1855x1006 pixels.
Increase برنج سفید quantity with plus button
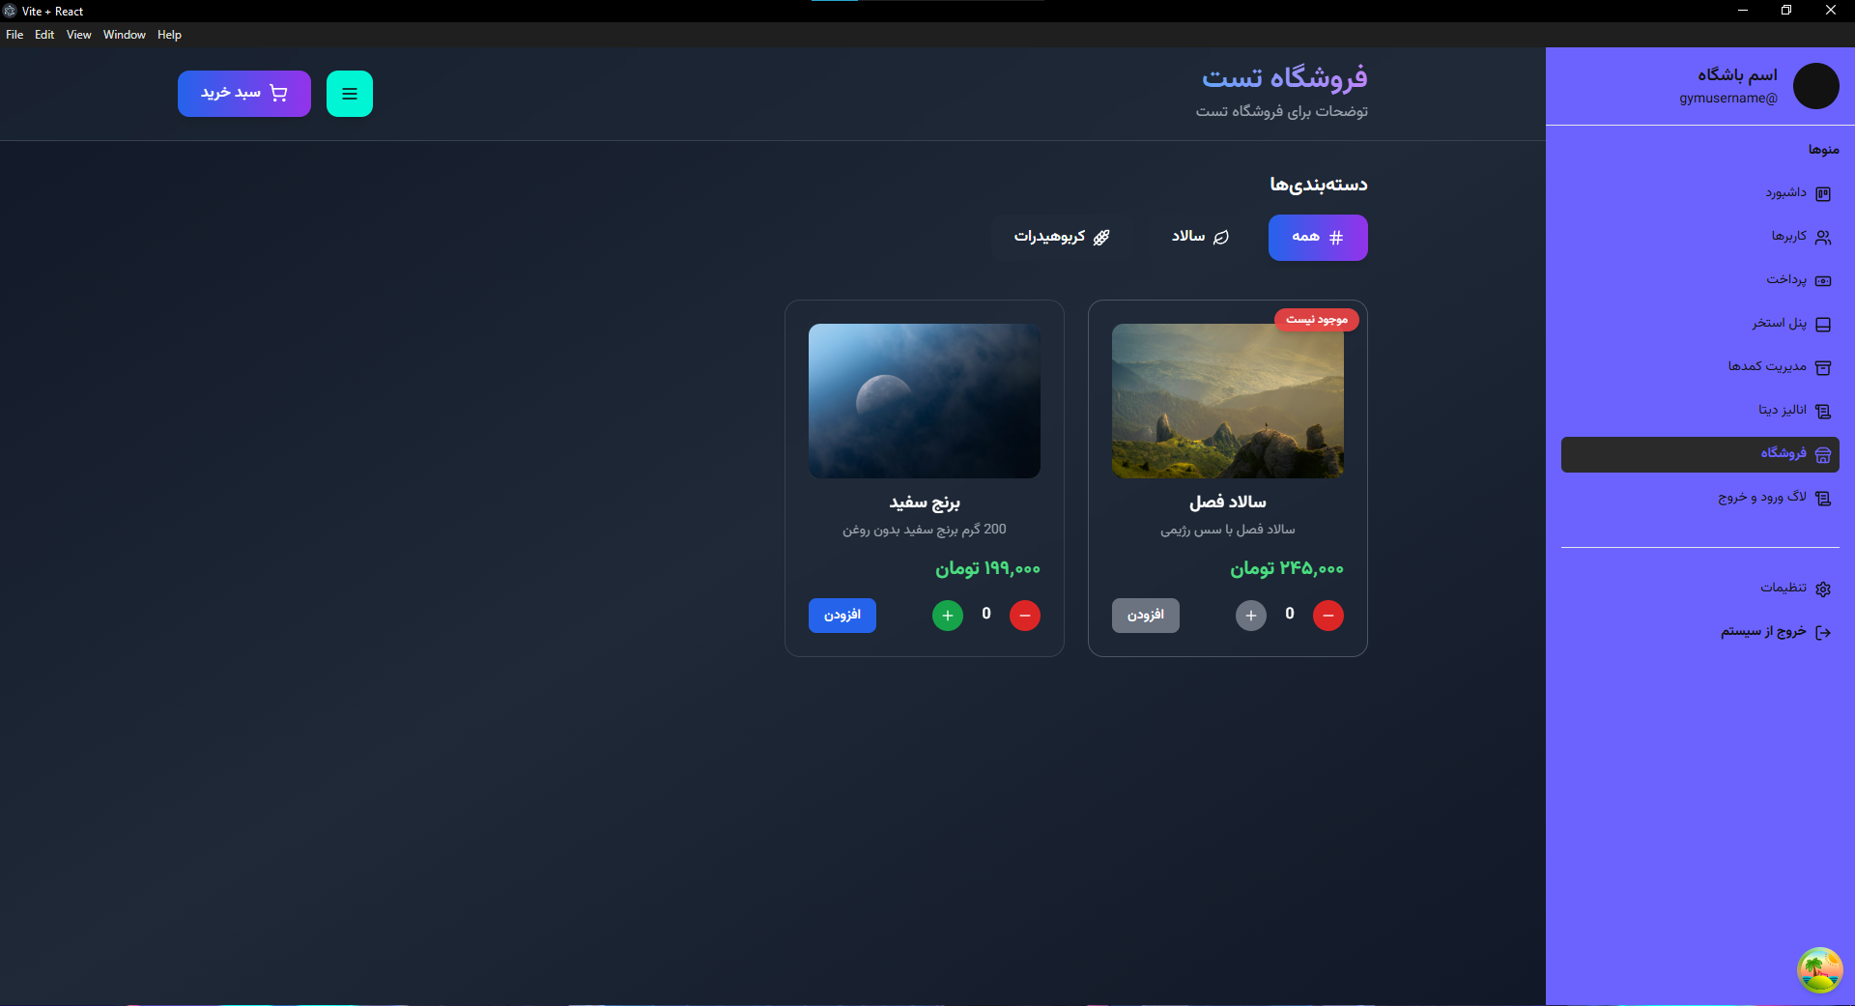[947, 615]
